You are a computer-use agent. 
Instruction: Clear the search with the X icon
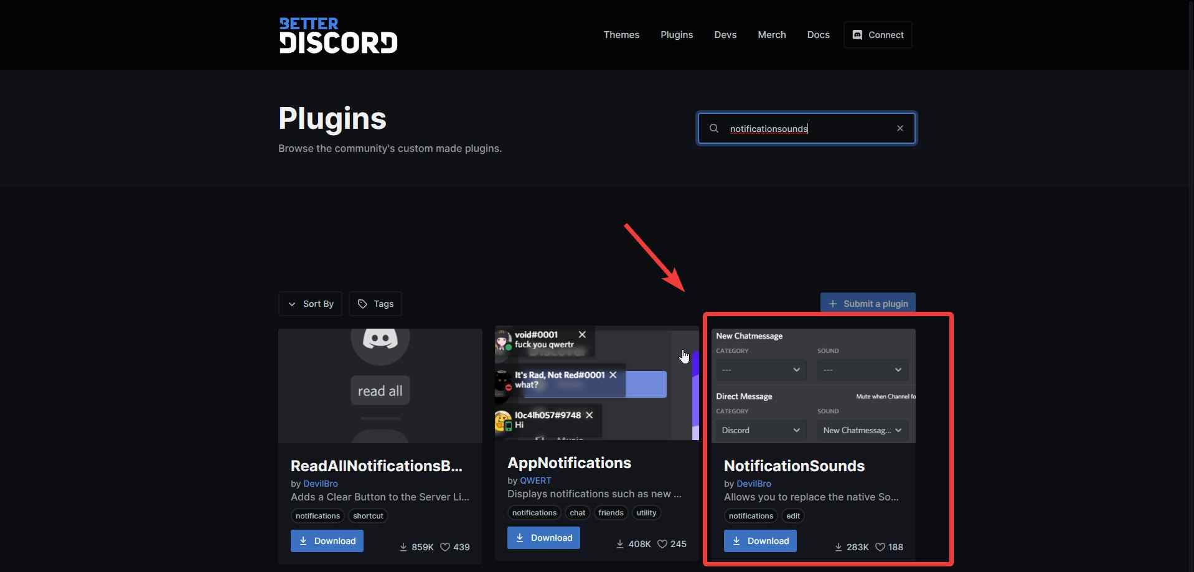pyautogui.click(x=900, y=128)
